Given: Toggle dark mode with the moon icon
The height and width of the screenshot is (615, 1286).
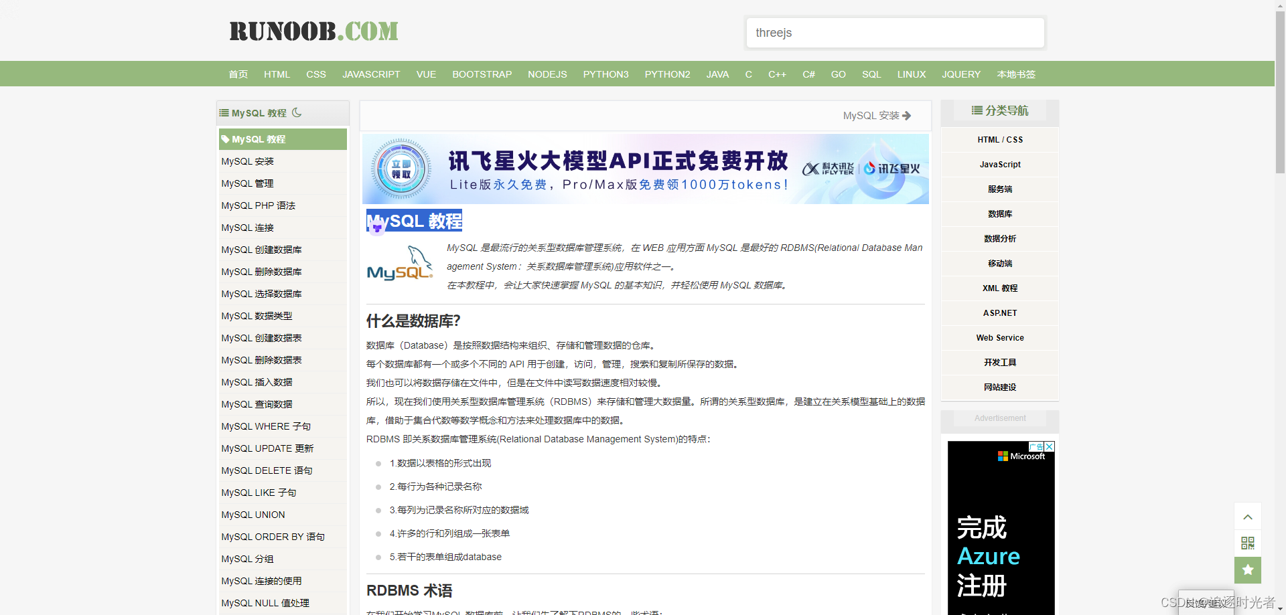Looking at the screenshot, I should [x=297, y=112].
